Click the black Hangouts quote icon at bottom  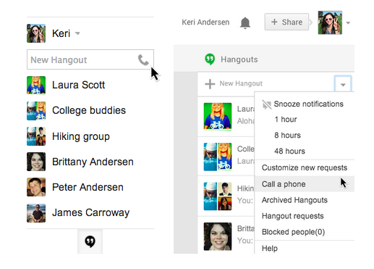point(90,241)
